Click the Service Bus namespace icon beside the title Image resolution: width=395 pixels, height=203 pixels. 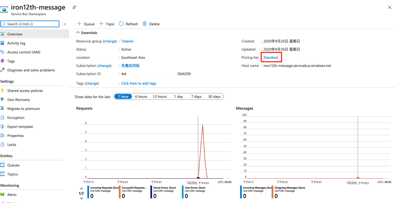4,9
